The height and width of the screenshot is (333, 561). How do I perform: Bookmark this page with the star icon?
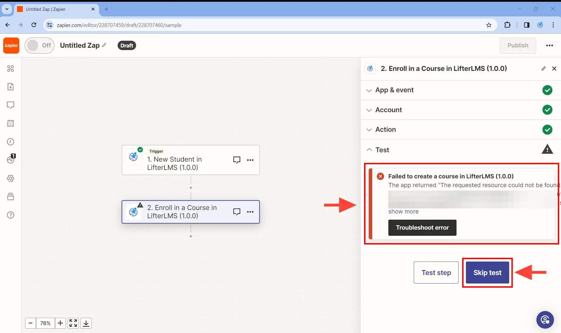pyautogui.click(x=489, y=25)
